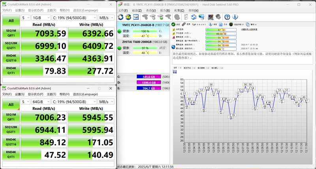Open 主题(T) menu in bottom CrystalDiskMark window
Screen dimensions: 316x169
(51, 94)
